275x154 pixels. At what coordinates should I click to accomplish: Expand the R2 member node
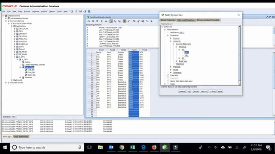179,58
